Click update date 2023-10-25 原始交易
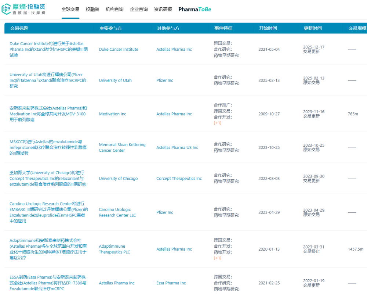 coord(314,147)
